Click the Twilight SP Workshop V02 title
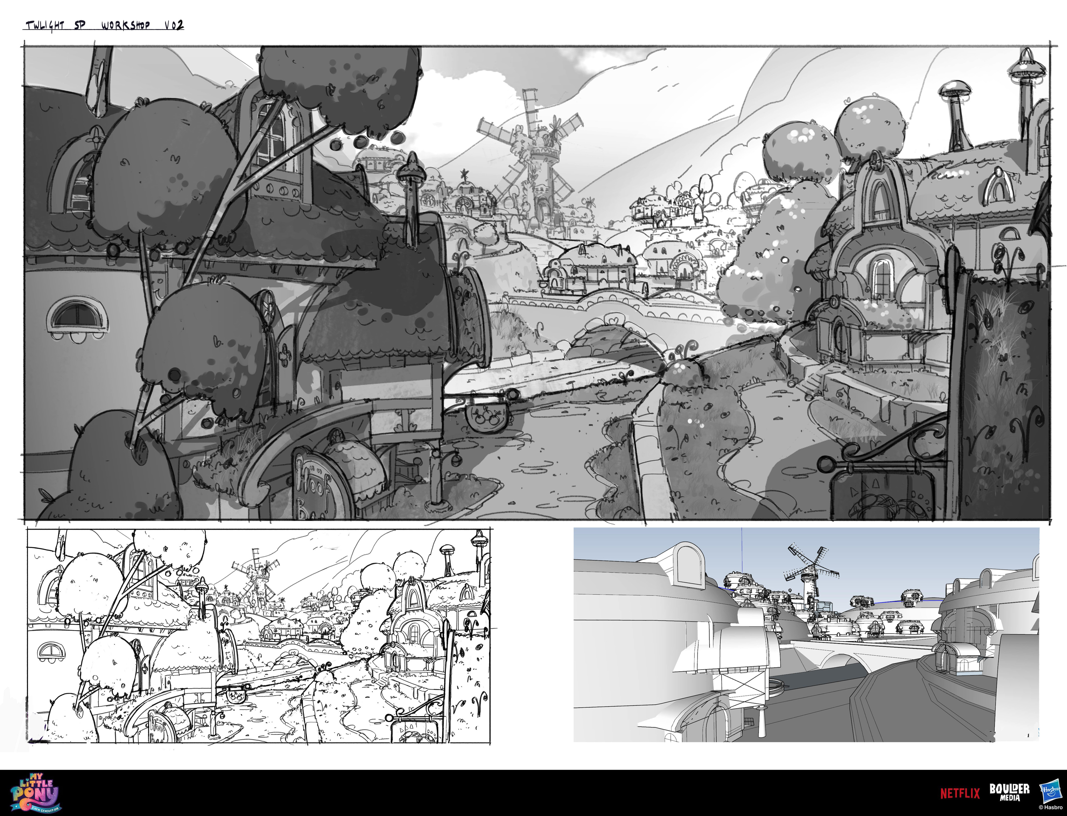The image size is (1067, 816). pyautogui.click(x=104, y=25)
